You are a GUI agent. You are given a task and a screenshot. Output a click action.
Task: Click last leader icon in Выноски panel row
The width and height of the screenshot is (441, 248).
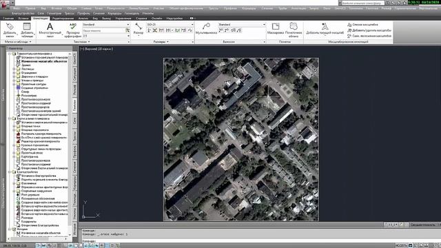tap(239, 30)
